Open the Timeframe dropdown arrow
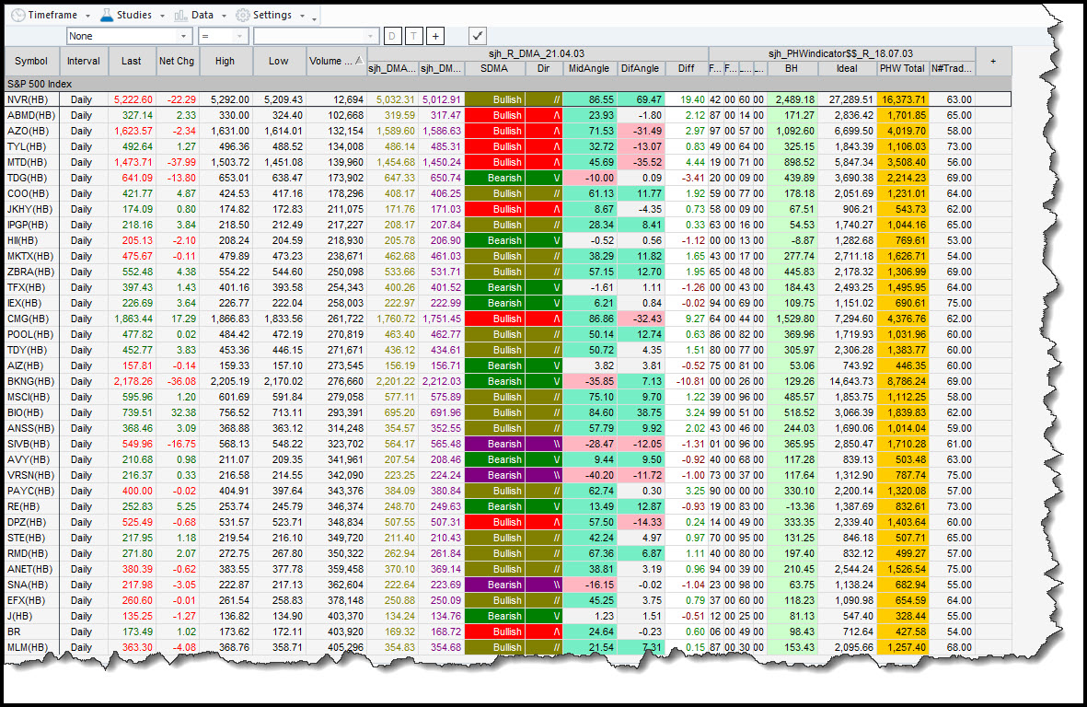This screenshot has height=707, width=1087. pyautogui.click(x=87, y=16)
